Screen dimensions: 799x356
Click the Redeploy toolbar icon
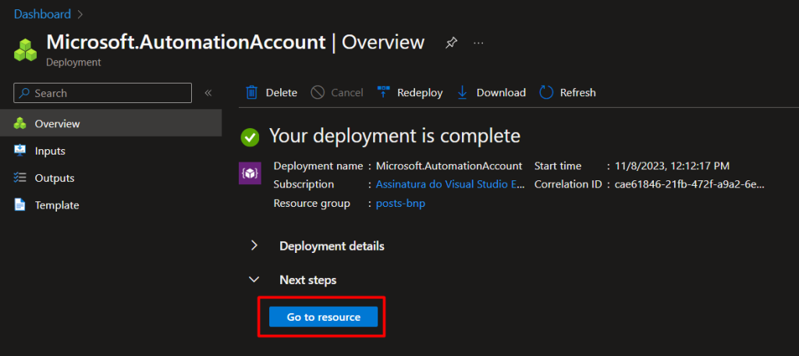[x=383, y=92]
